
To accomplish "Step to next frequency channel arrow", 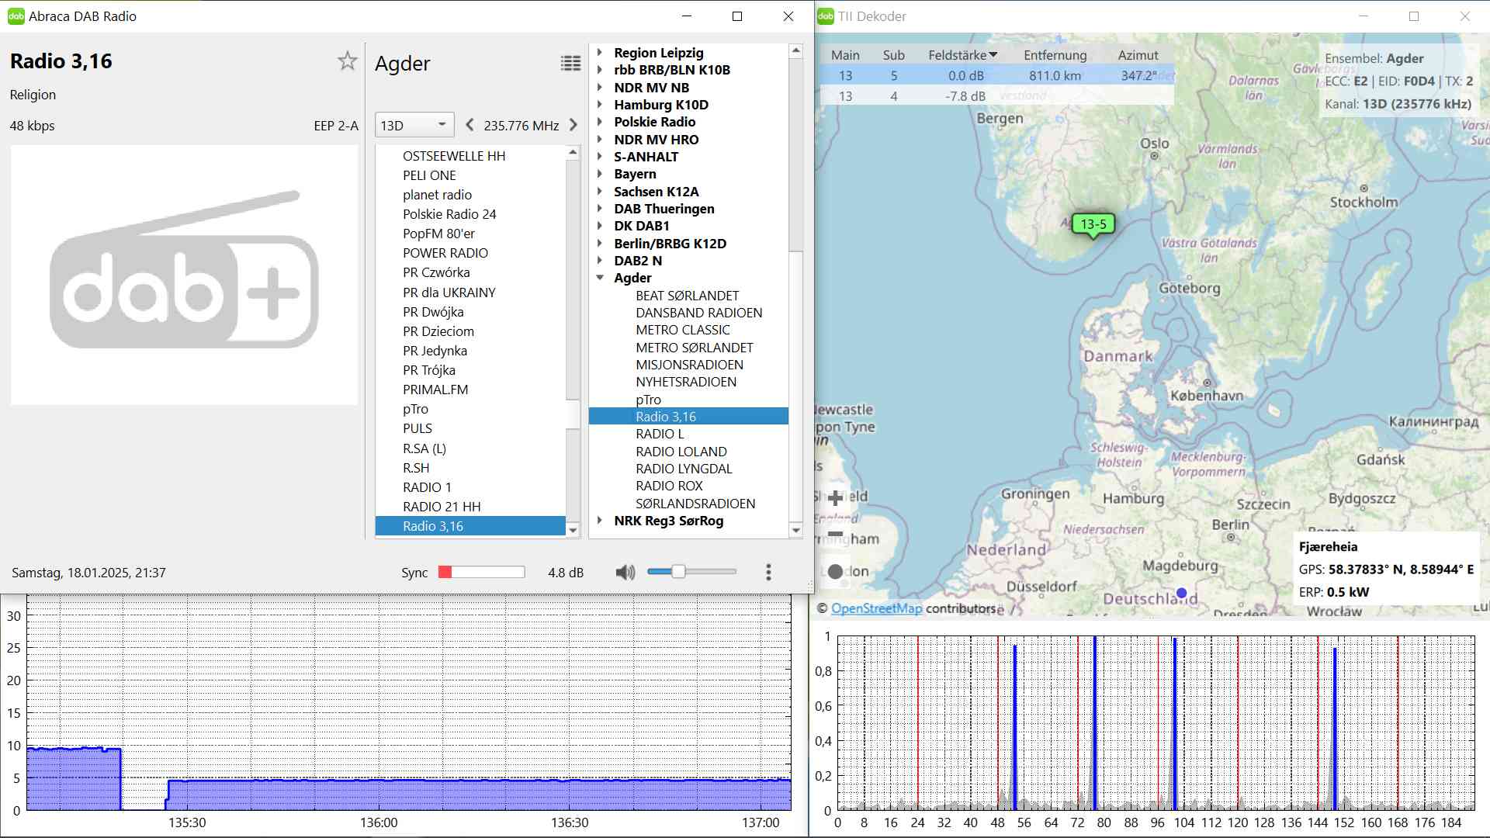I will [x=573, y=125].
